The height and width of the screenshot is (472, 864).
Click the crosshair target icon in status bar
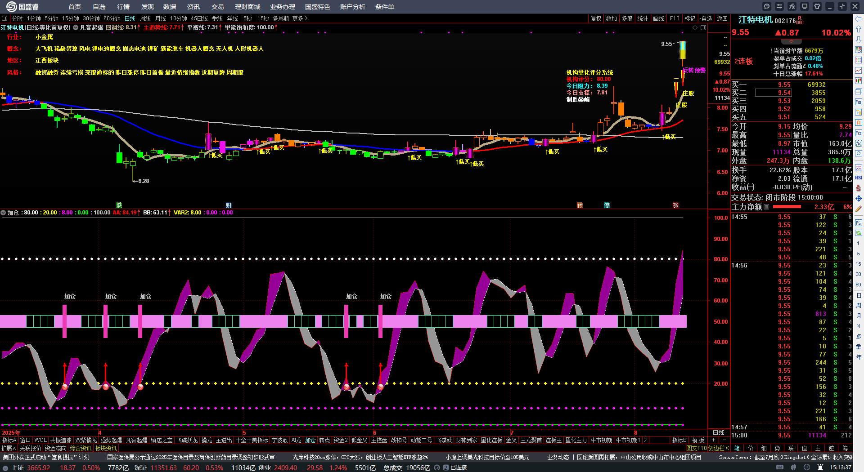click(x=808, y=468)
